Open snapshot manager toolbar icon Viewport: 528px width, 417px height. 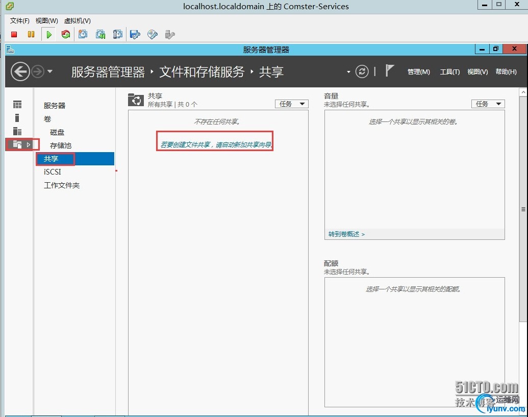click(x=117, y=34)
